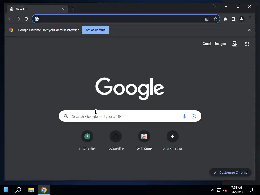
Task: Click Customize Chrome button
Action: pos(231,172)
